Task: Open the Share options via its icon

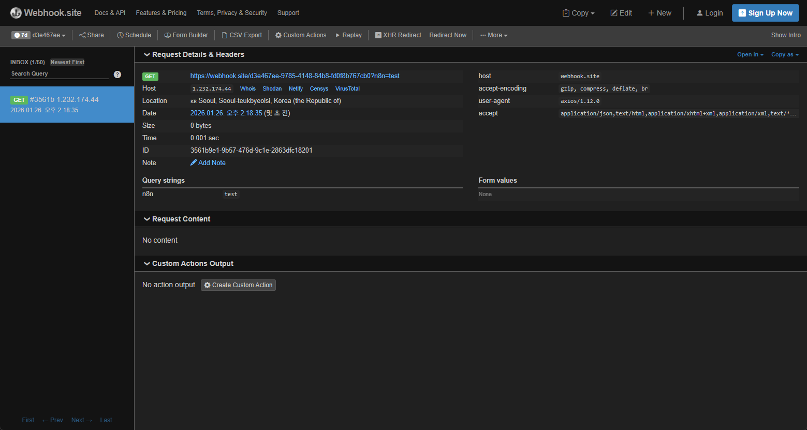Action: pyautogui.click(x=81, y=35)
